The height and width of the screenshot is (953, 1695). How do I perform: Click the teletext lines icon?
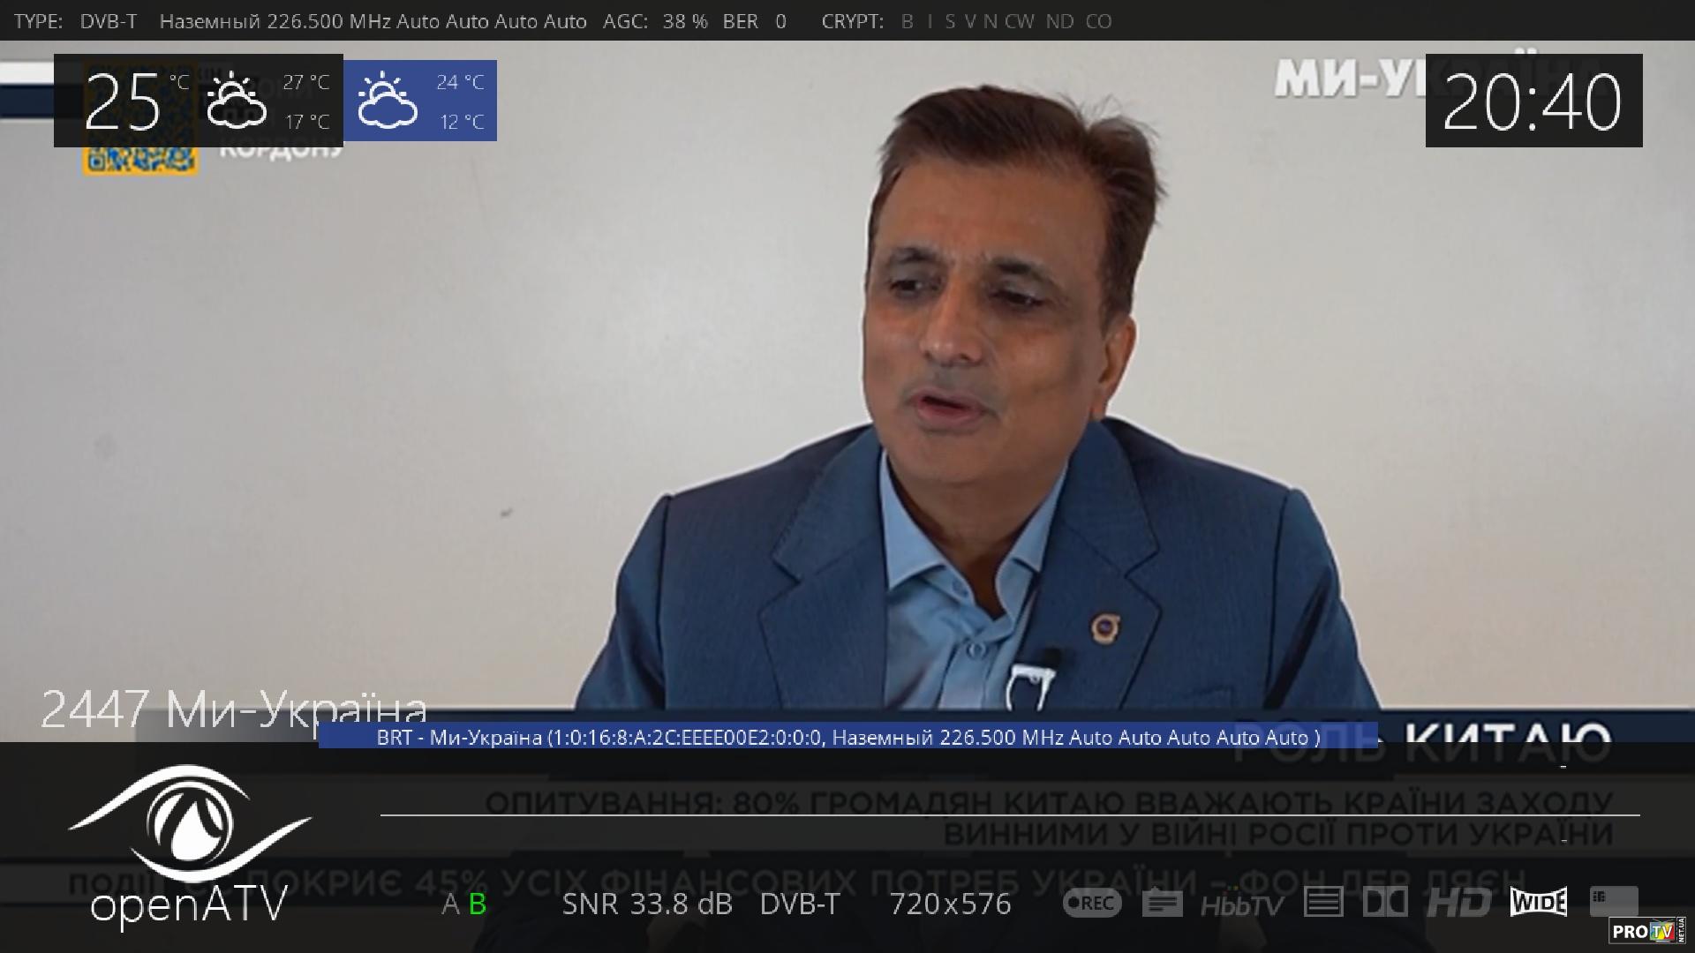[x=1322, y=902]
